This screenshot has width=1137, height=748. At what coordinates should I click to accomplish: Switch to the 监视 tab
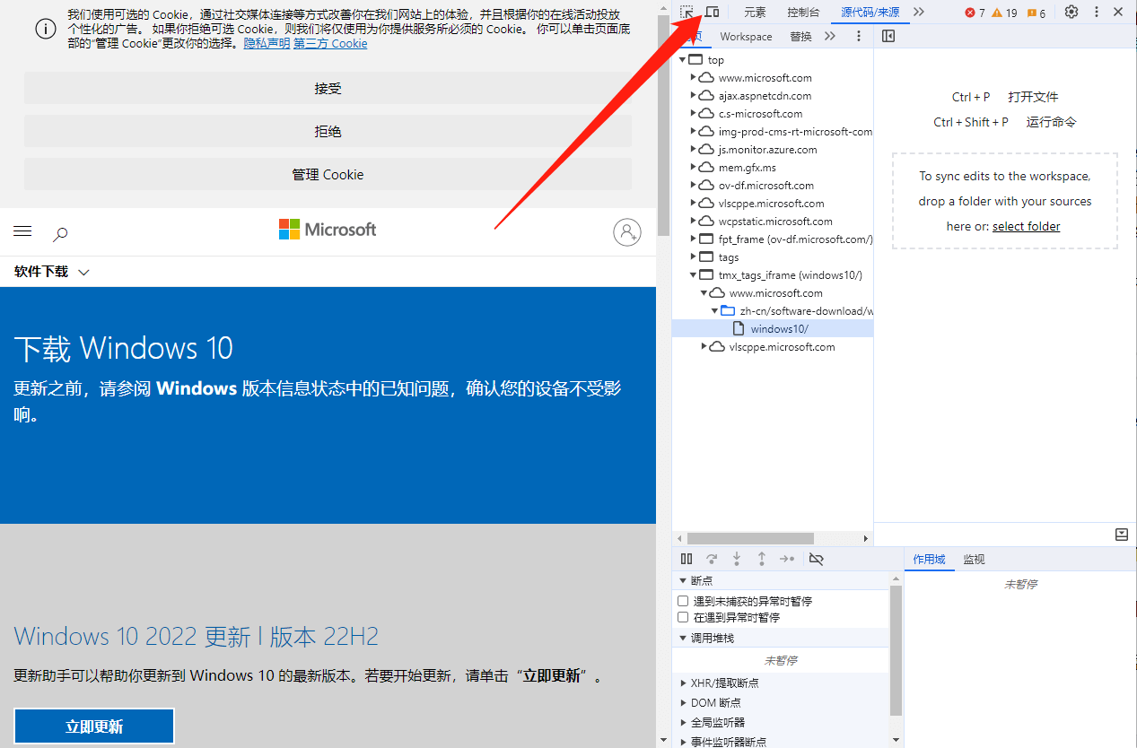click(974, 560)
